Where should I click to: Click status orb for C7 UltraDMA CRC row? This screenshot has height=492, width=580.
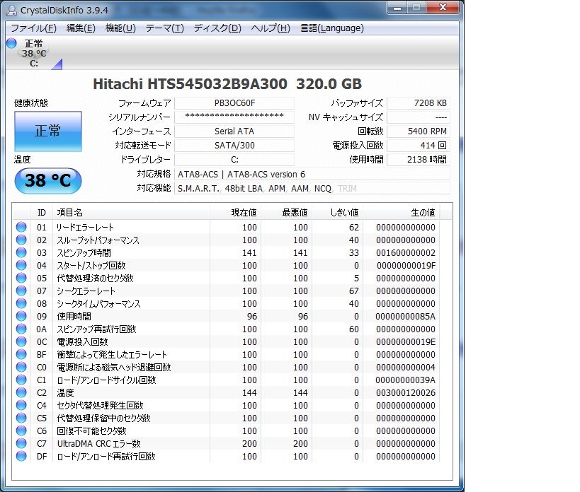tap(21, 443)
